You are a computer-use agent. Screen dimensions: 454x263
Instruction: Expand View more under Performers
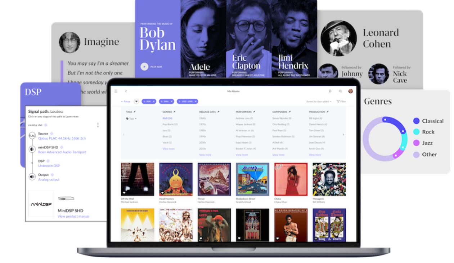[242, 155]
